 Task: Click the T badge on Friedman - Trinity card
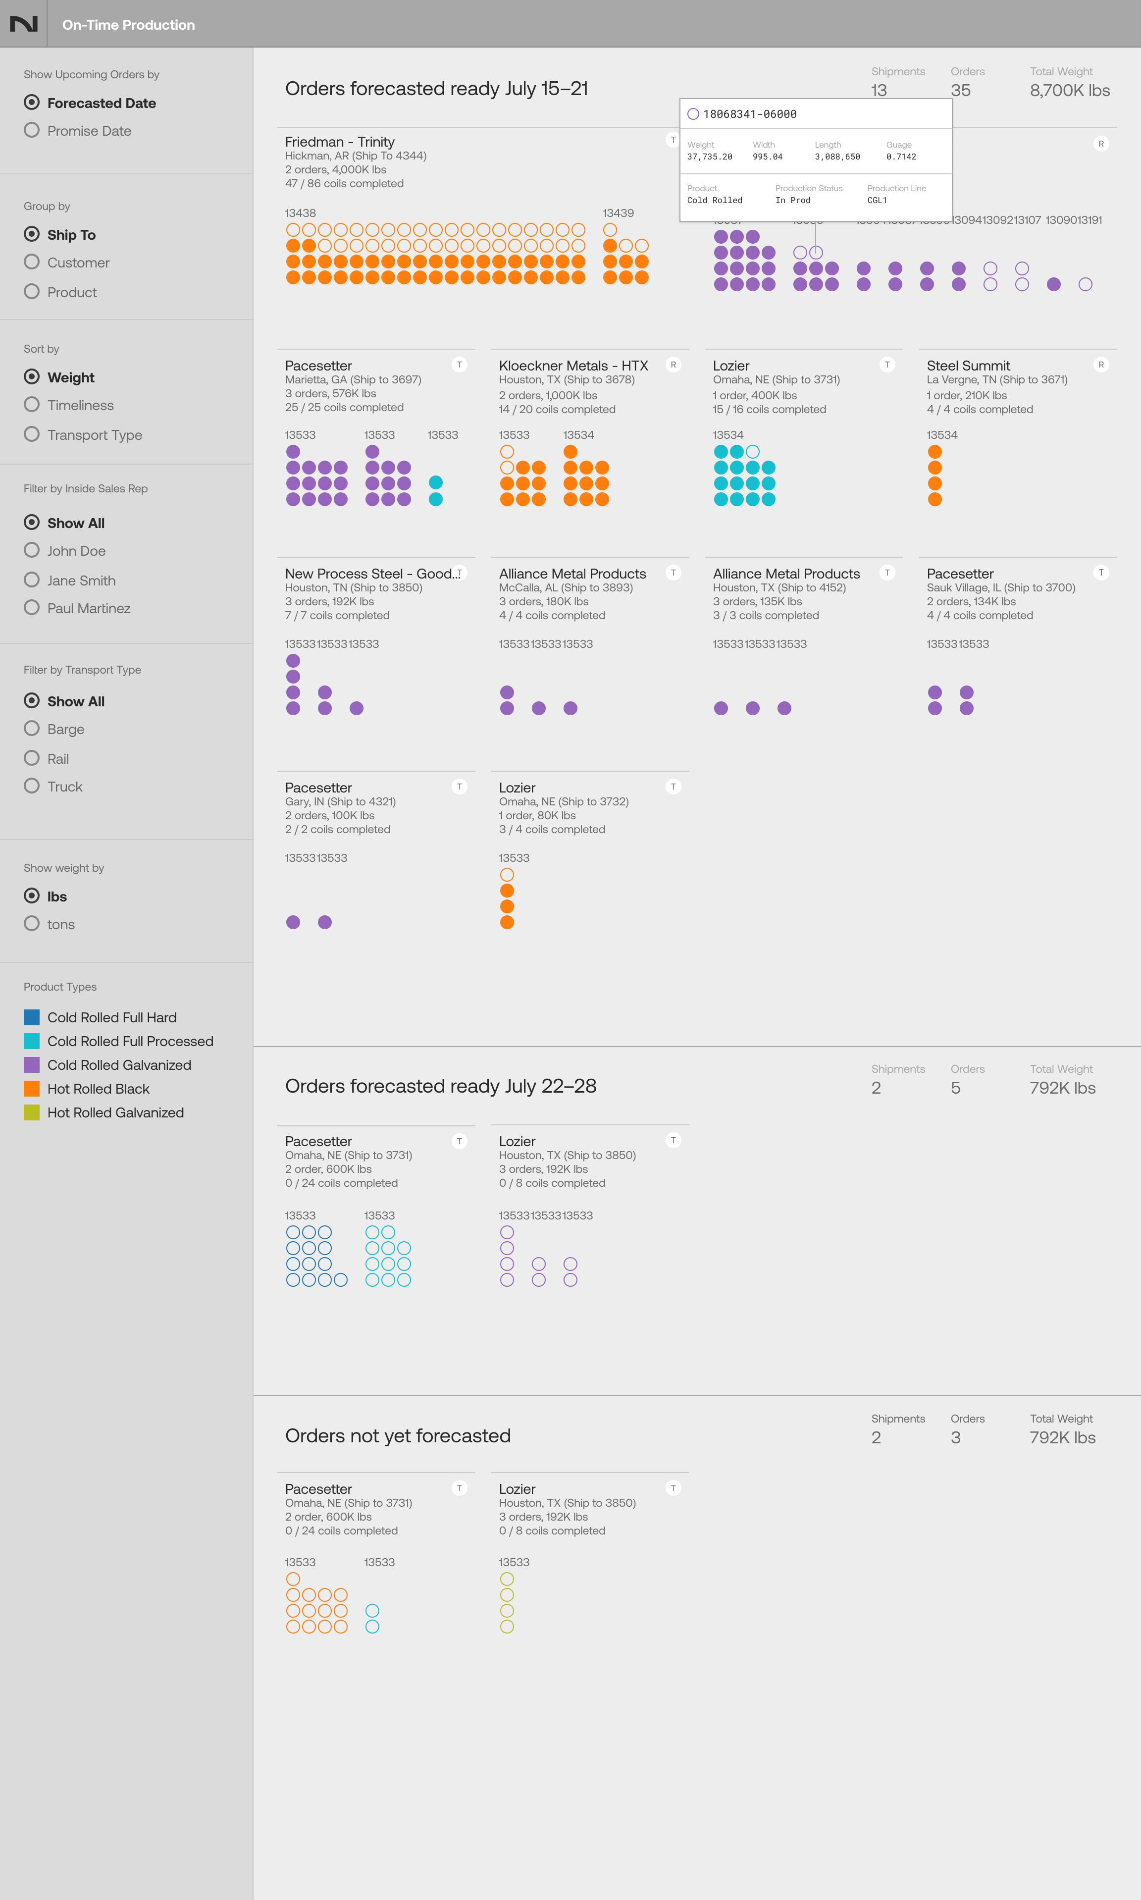(673, 140)
